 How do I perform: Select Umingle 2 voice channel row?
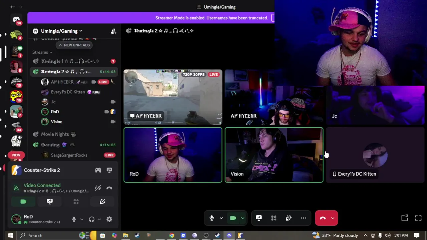pyautogui.click(x=74, y=72)
